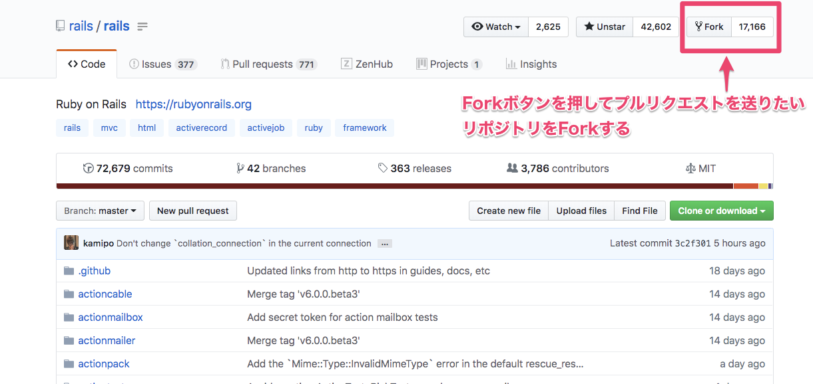Screen dimensions: 813x384
Task: Open the Projects tab
Action: pos(449,64)
